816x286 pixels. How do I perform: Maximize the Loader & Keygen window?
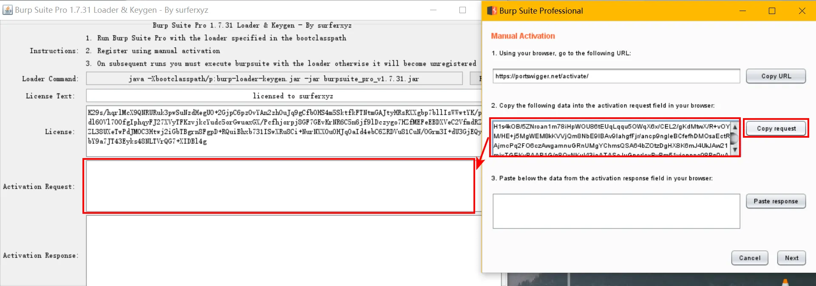point(463,10)
